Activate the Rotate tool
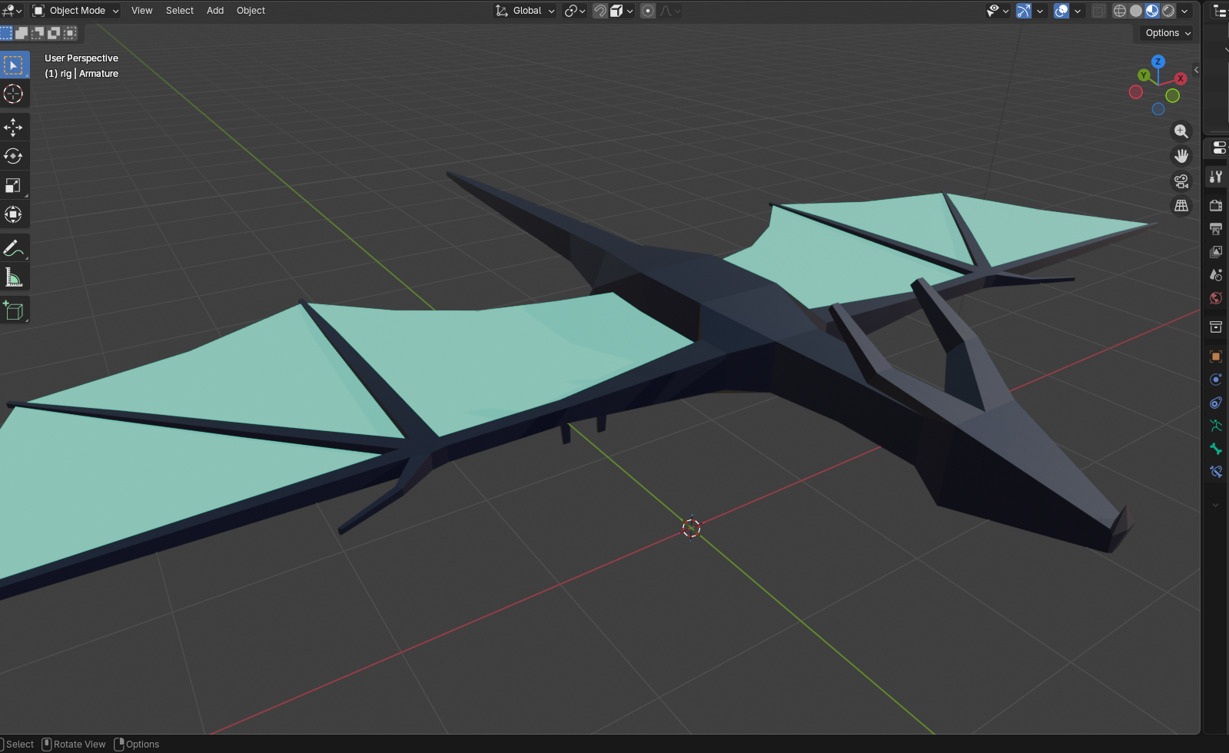Viewport: 1229px width, 753px height. (x=13, y=156)
